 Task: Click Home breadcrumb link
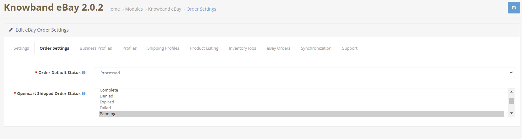click(114, 9)
